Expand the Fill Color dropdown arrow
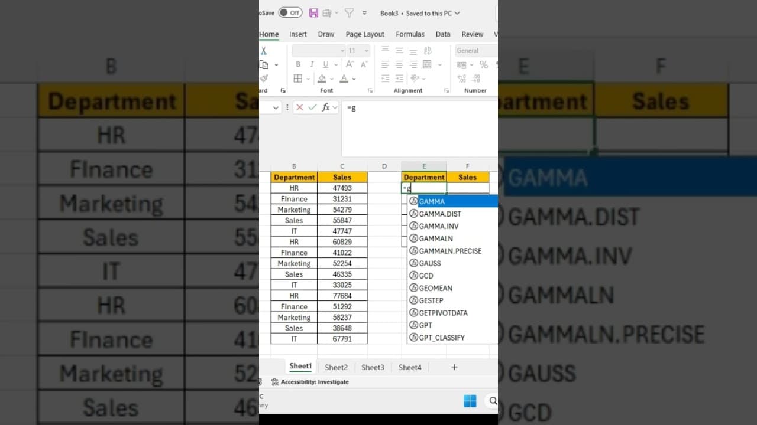 (331, 79)
